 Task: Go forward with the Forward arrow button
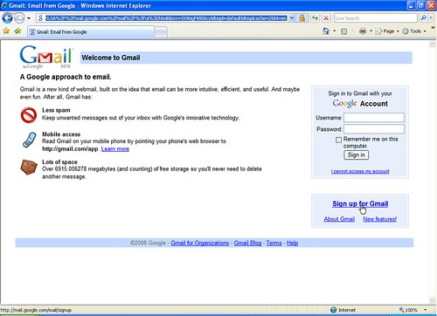(19, 18)
